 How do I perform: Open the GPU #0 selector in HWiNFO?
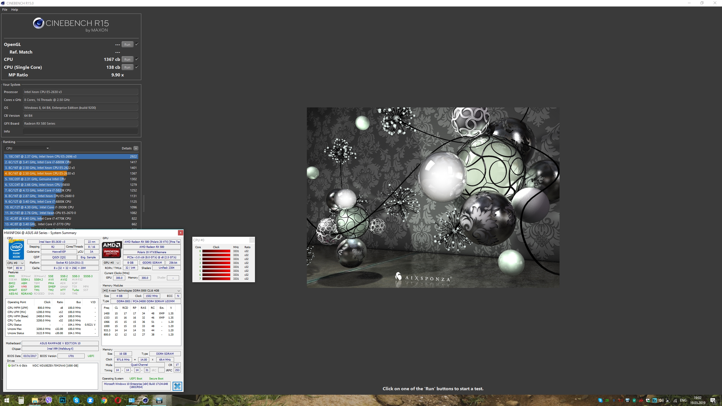[112, 263]
